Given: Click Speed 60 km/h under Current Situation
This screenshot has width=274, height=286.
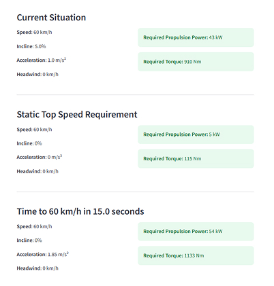Looking at the screenshot, I should [x=34, y=33].
